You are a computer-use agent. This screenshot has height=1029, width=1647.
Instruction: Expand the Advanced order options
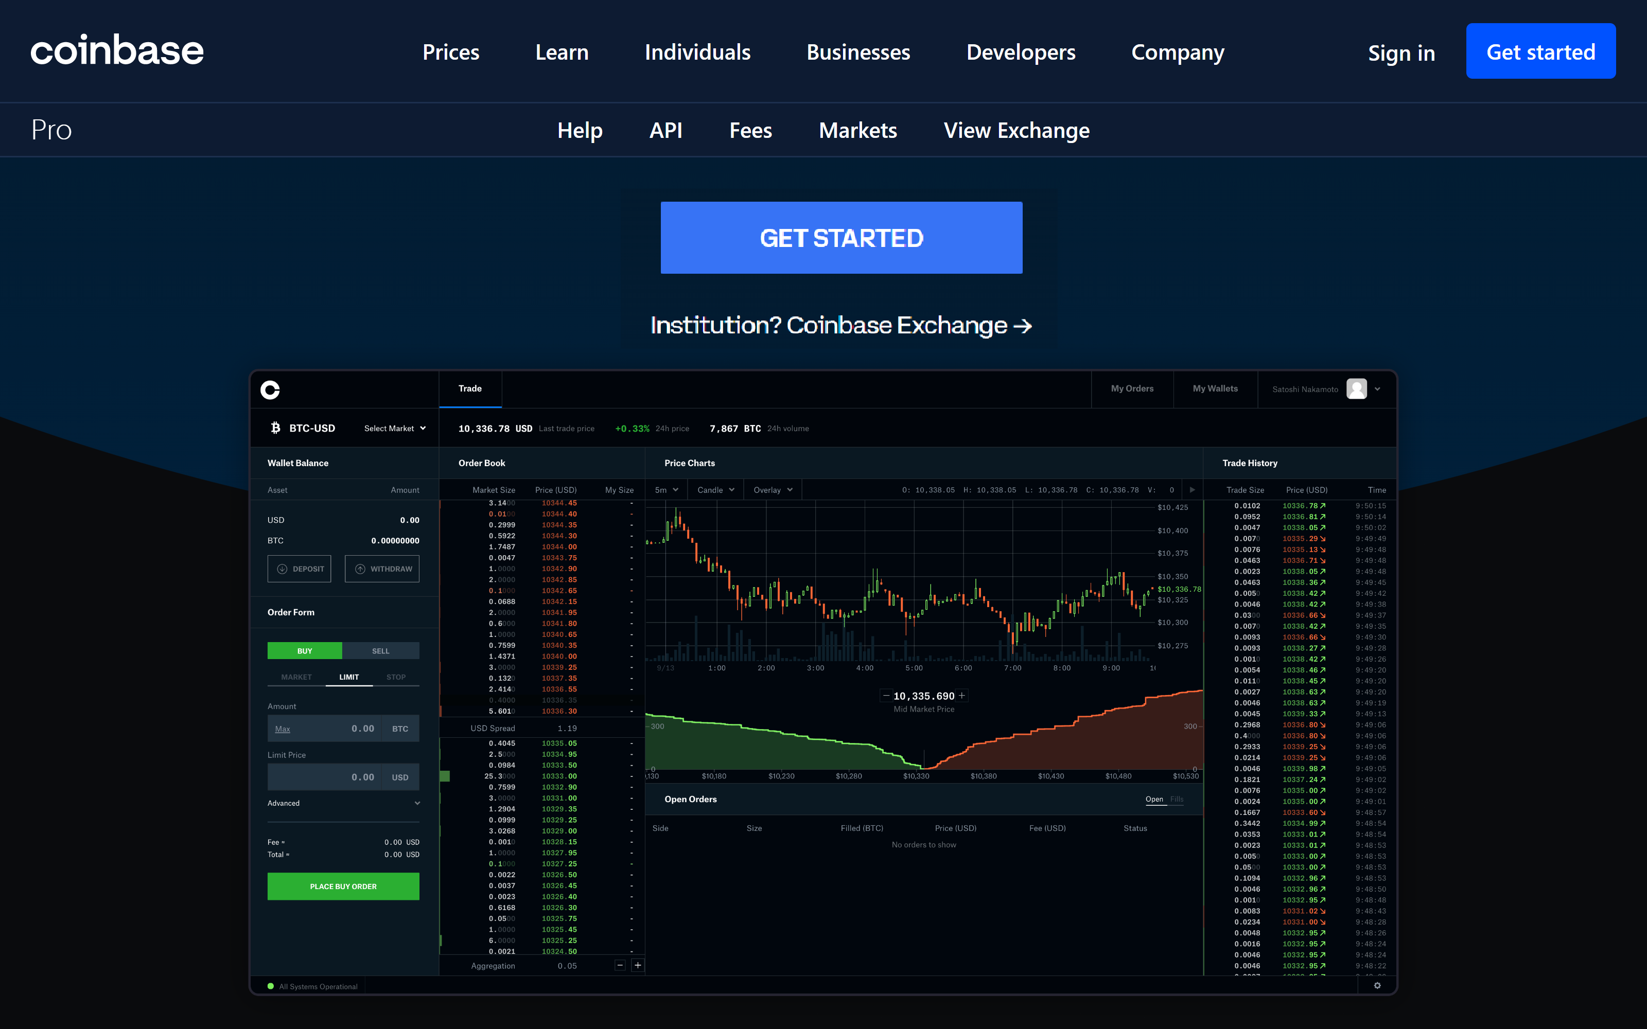point(343,803)
